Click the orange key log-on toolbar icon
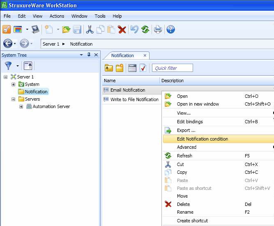274x226 pixels. 7,29
